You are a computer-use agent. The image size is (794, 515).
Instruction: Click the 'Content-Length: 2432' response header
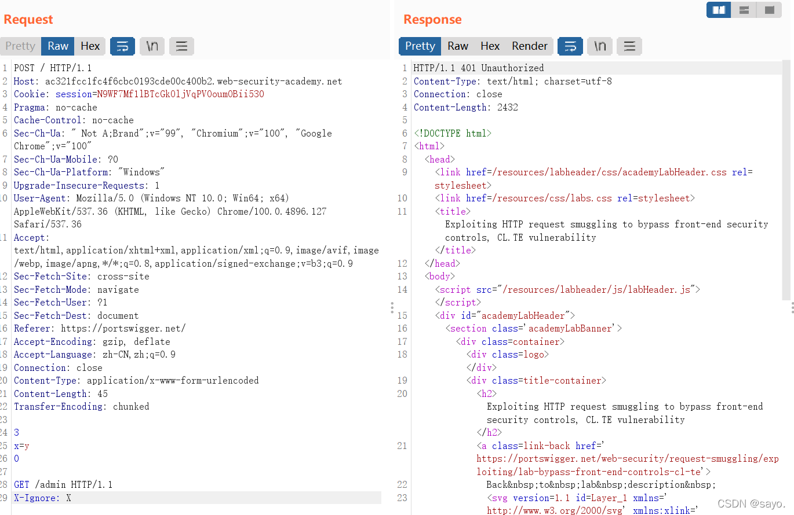coord(466,107)
